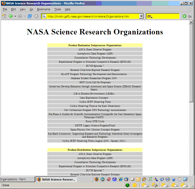Open the Edit menu
This screenshot has width=195, height=189.
point(13,9)
